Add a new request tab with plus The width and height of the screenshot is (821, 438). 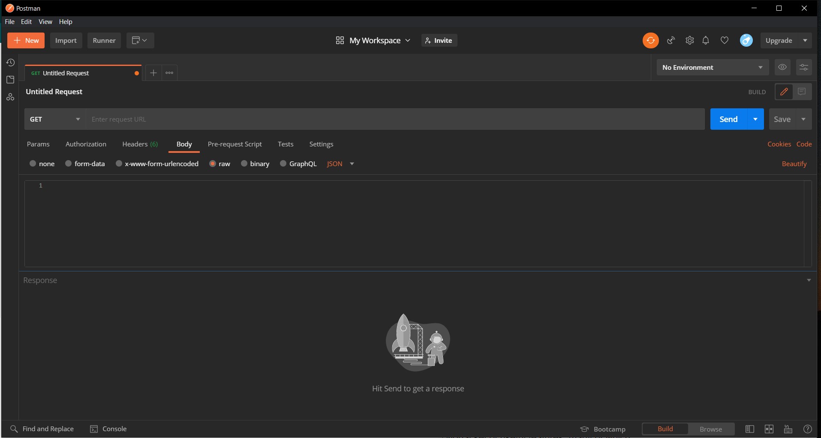pos(153,73)
